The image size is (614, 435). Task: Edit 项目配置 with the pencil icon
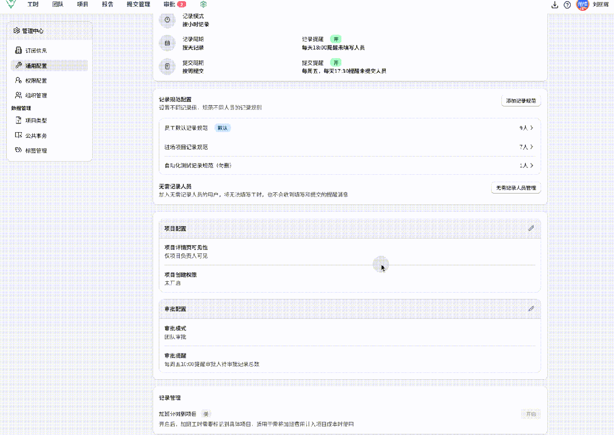click(x=531, y=228)
